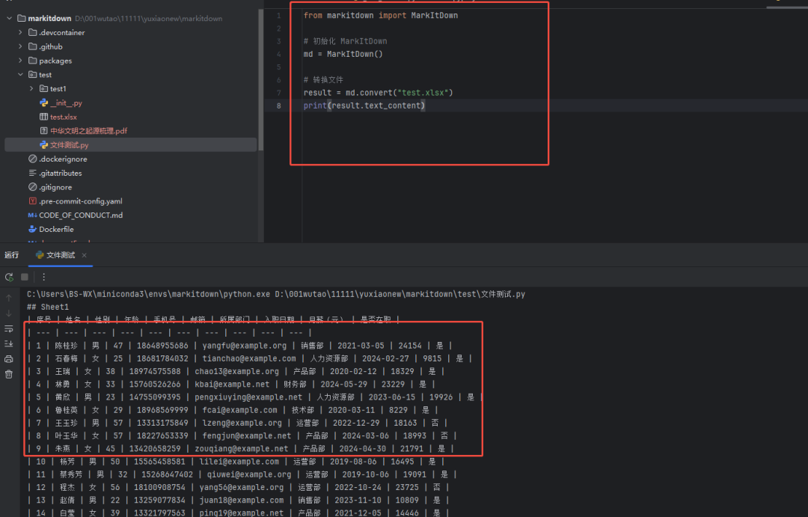Expand the test1 subfolder
The height and width of the screenshot is (517, 808).
pos(31,88)
